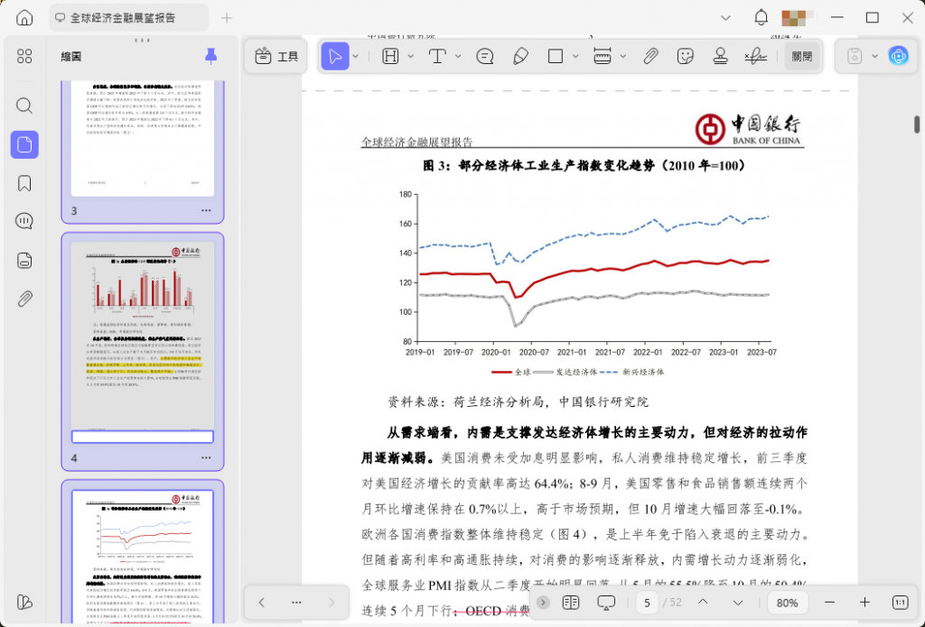Click the bottom-left sidebar plugin icon

point(24,603)
